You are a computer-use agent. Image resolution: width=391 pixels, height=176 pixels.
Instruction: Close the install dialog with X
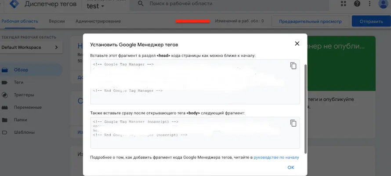click(297, 44)
